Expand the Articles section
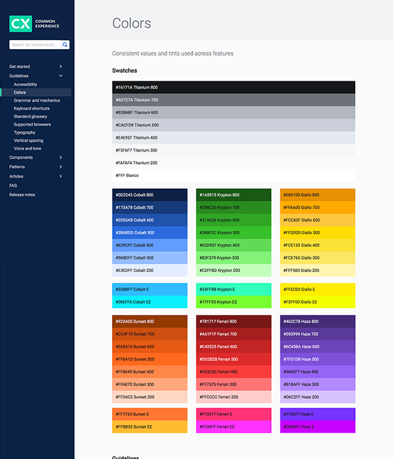The width and height of the screenshot is (393, 459). 61,176
